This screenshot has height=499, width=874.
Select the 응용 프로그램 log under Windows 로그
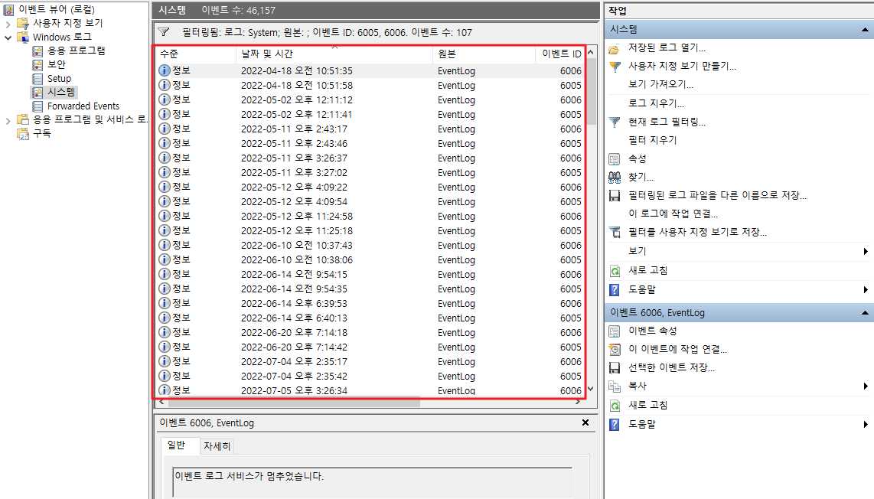(x=76, y=51)
